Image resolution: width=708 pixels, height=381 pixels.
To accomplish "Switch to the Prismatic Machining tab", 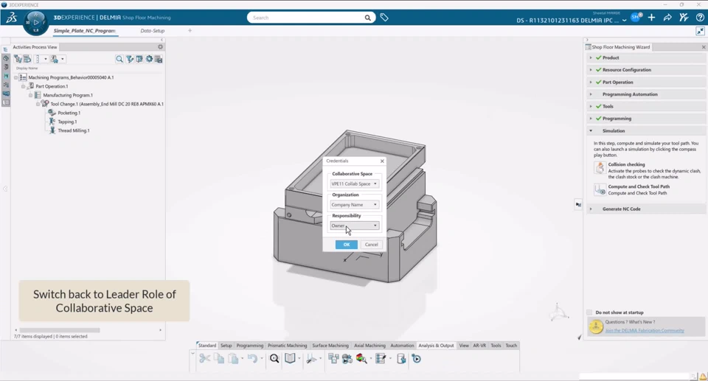I will 287,346.
